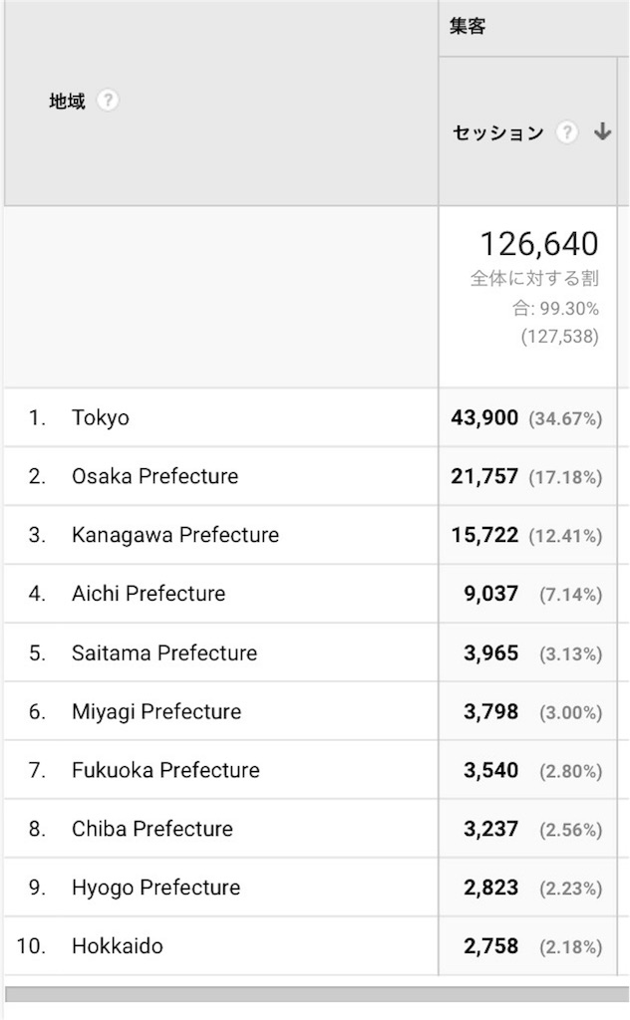The image size is (630, 1020).
Task: Open Chiba Prefecture region
Action: [x=152, y=829]
